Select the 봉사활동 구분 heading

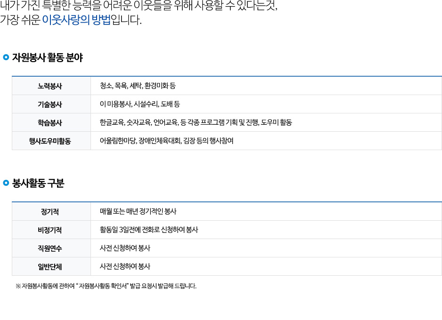click(38, 183)
